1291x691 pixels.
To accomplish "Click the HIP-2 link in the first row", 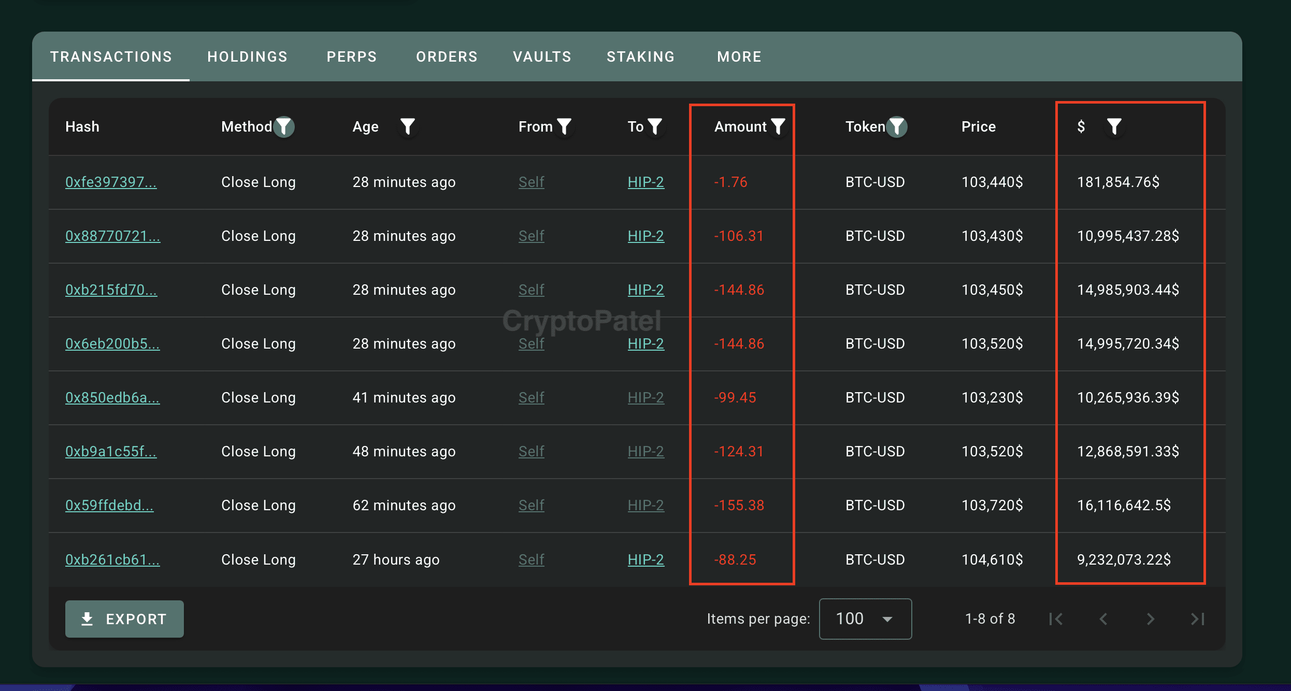I will (x=645, y=182).
